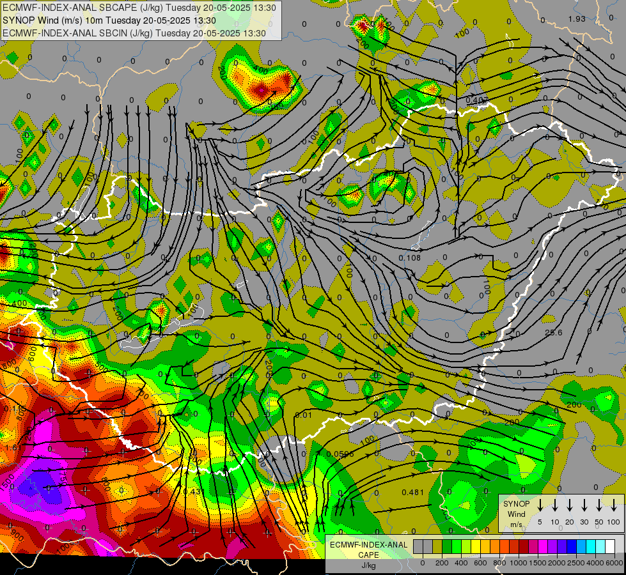Click the 1500 tick label on CAPE scale
Screen dimensions: 626x575
click(538, 563)
